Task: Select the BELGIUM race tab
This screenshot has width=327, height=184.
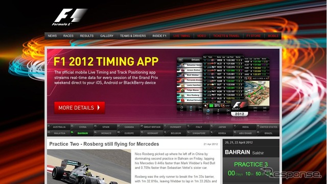Action: click(x=175, y=133)
